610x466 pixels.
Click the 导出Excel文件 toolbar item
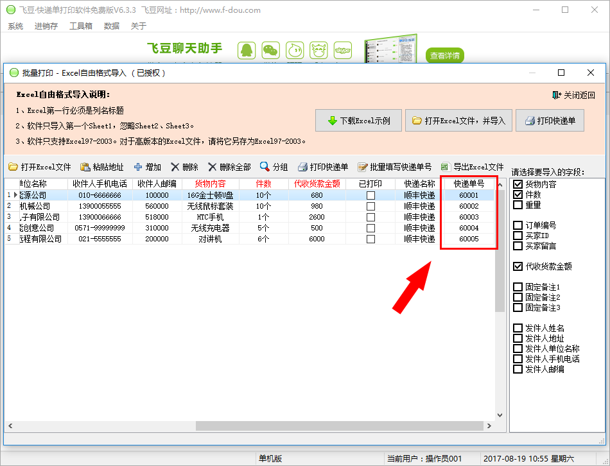(x=473, y=167)
